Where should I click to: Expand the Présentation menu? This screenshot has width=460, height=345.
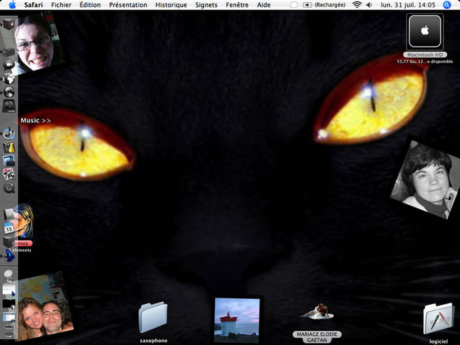point(128,4)
